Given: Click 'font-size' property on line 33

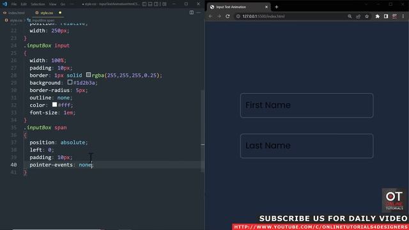Looking at the screenshot, I should (43, 112).
